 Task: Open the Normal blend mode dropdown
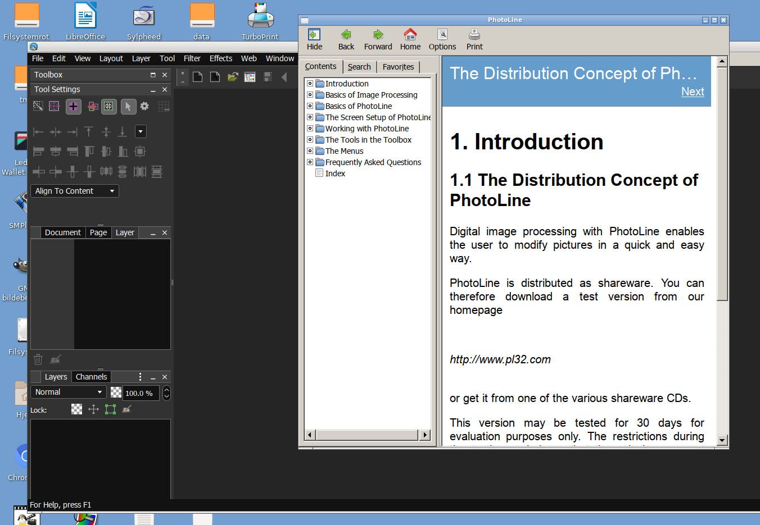tap(69, 392)
